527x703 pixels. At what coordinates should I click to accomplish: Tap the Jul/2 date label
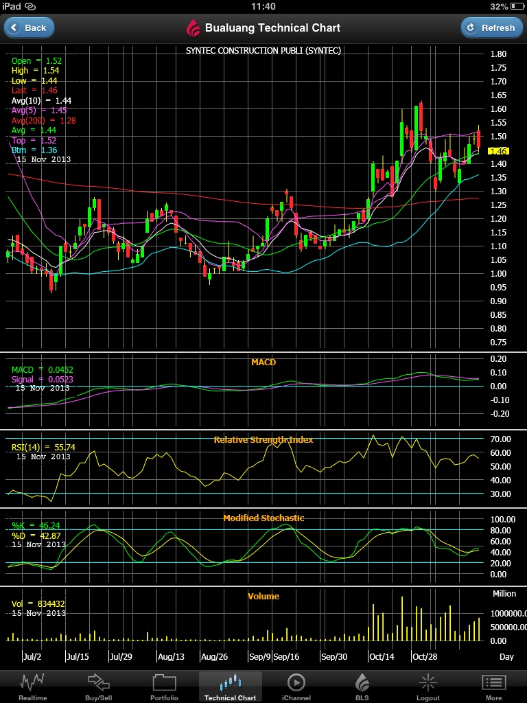32,657
